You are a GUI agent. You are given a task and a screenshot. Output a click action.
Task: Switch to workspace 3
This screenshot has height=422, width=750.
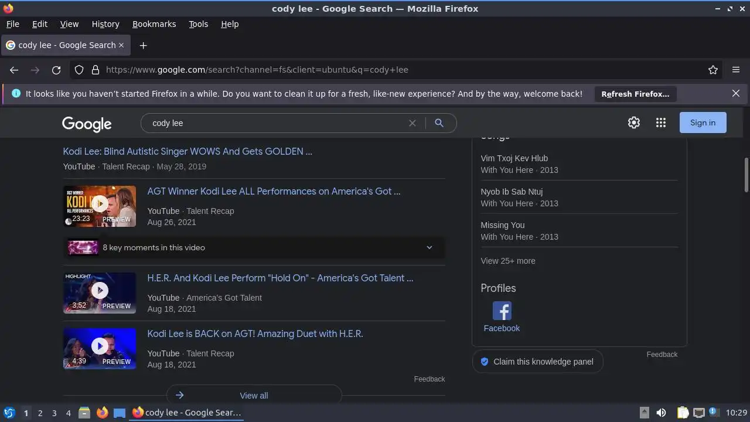click(54, 413)
